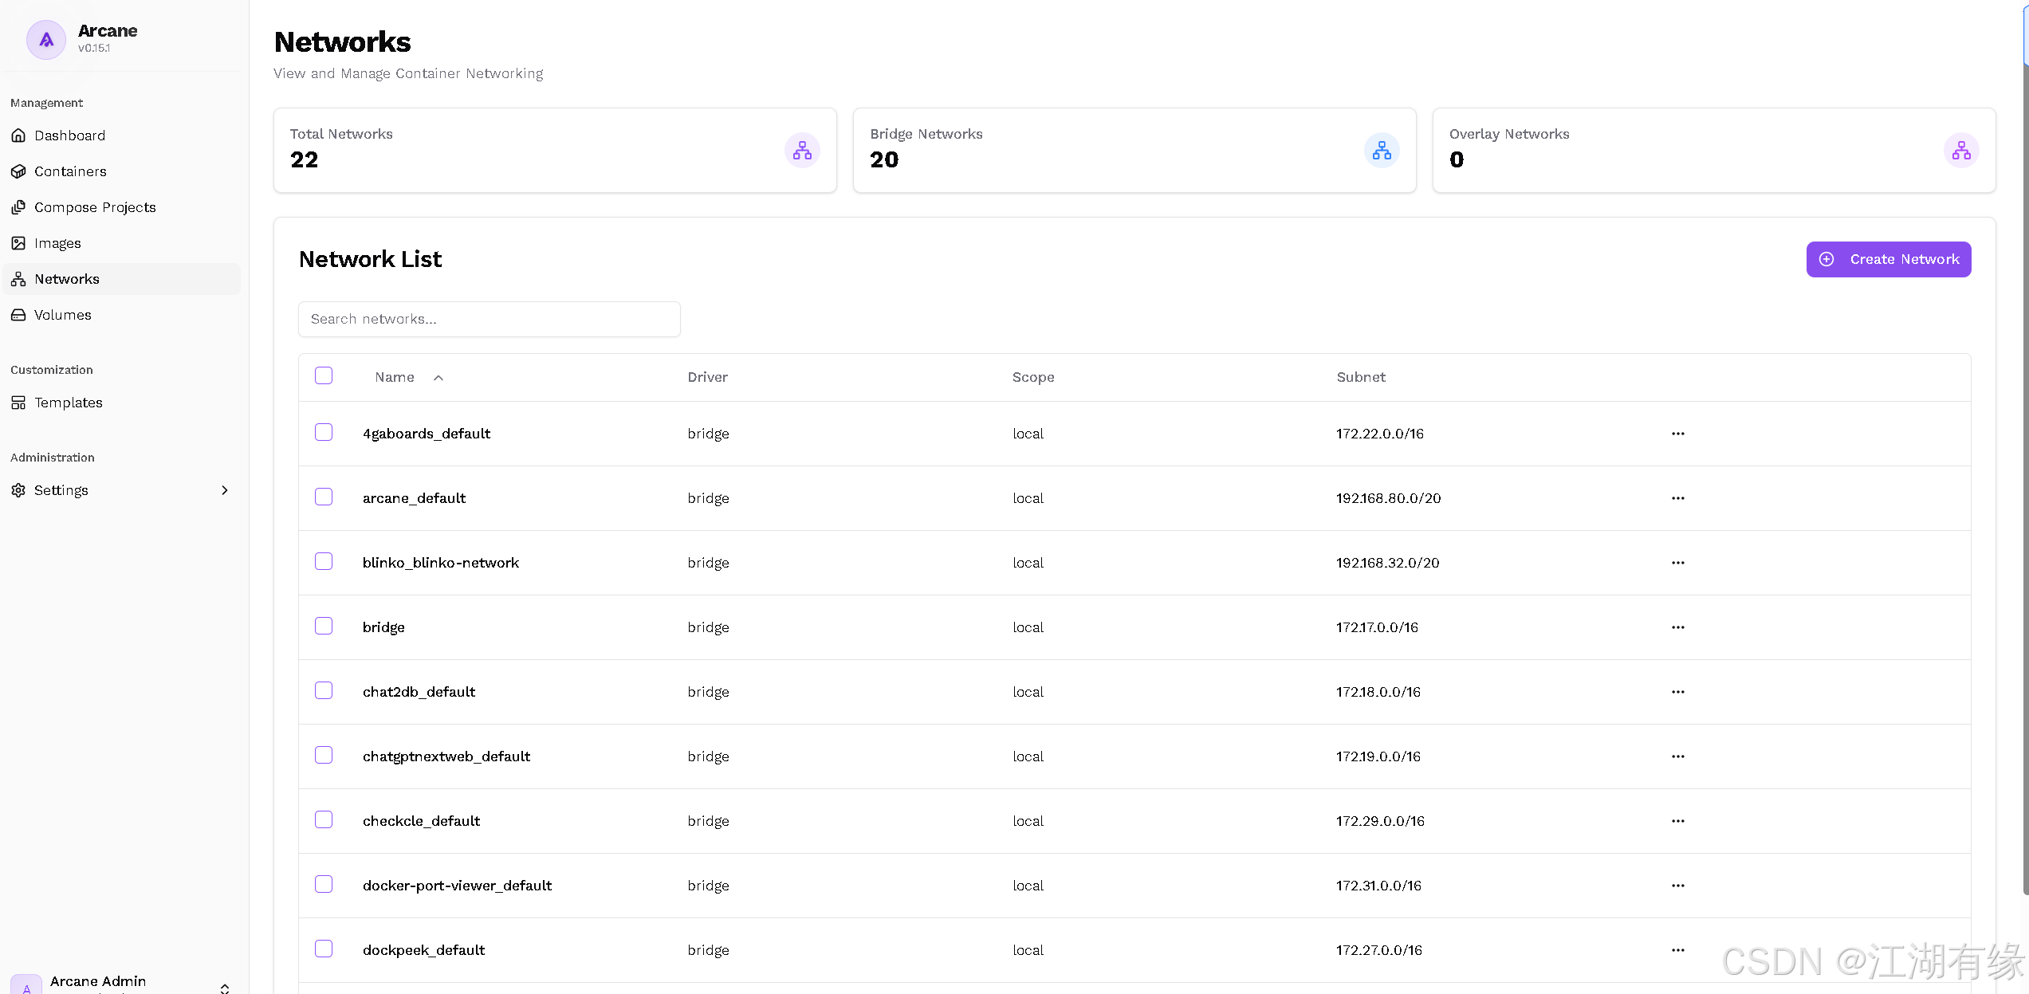The image size is (2029, 994).
Task: Click the Containers box icon
Action: coord(18,171)
